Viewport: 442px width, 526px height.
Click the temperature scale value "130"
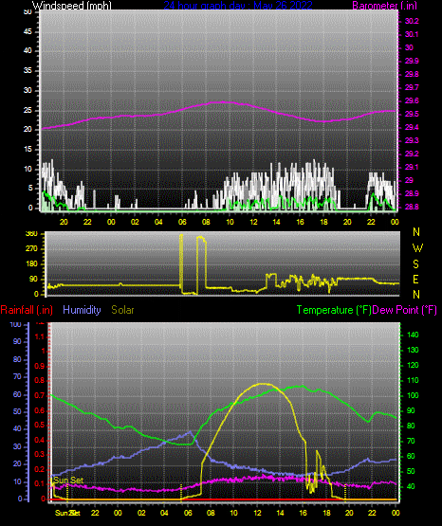(413, 350)
